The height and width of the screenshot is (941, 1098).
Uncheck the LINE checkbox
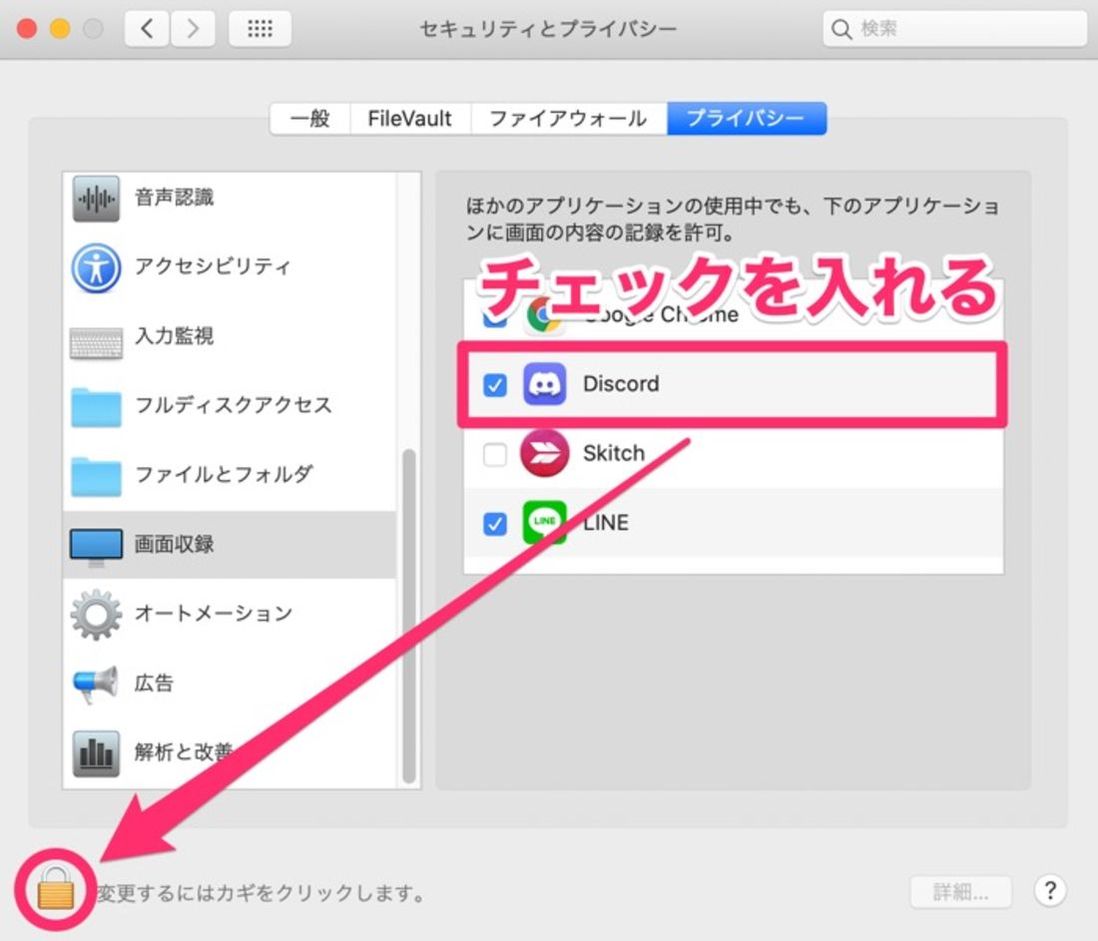tap(495, 524)
